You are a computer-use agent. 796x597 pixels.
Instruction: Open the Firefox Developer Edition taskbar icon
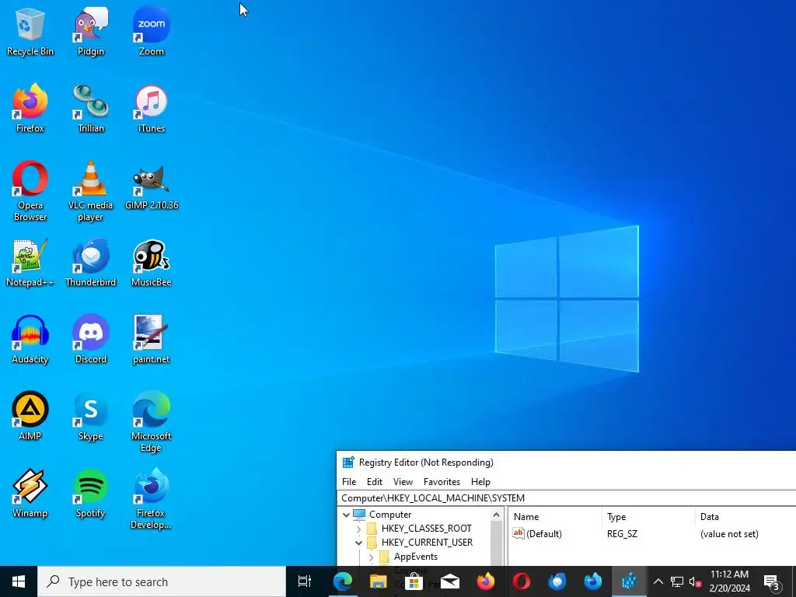(593, 581)
